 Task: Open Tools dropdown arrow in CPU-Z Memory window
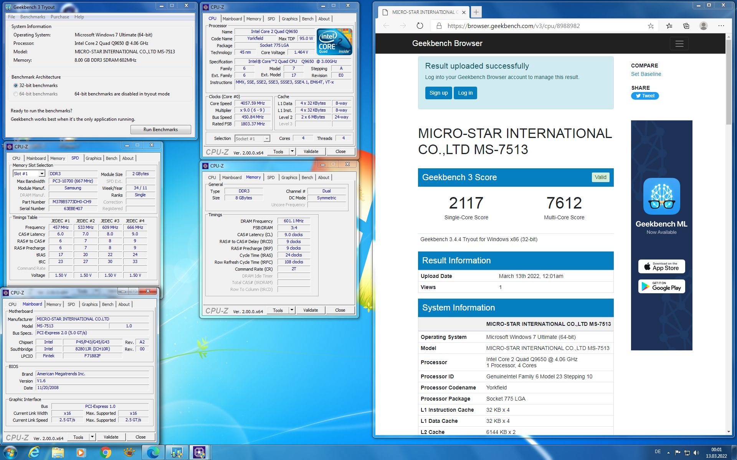pos(292,310)
